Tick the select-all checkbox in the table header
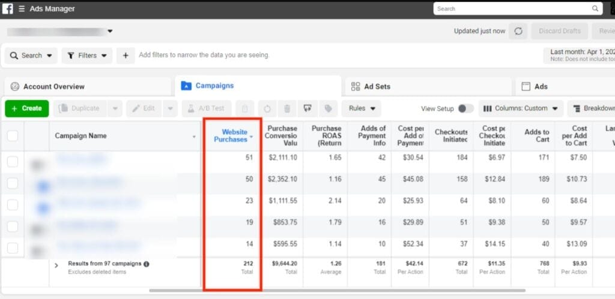The image size is (615, 299). [13, 136]
